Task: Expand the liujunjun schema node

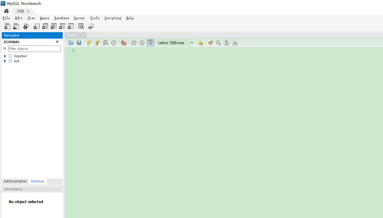Action: (5, 56)
